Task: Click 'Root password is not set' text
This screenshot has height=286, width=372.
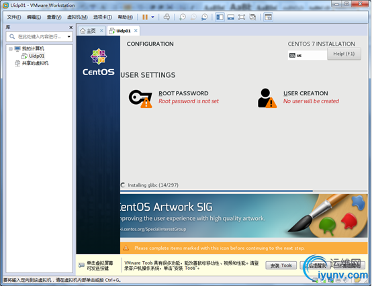Action: point(189,101)
